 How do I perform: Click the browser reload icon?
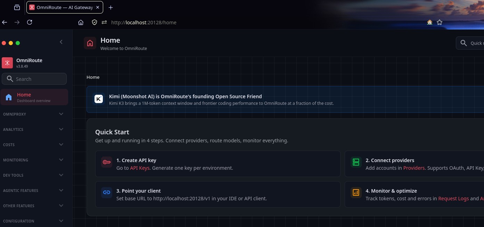pyautogui.click(x=30, y=22)
